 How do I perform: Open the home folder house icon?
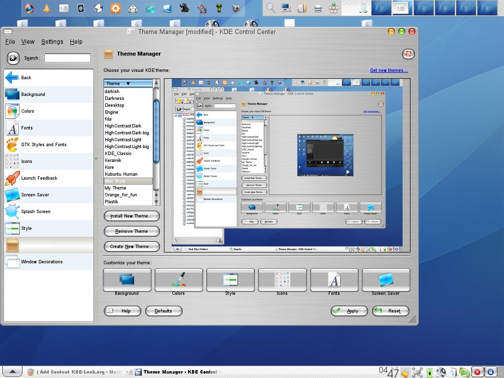point(133,8)
